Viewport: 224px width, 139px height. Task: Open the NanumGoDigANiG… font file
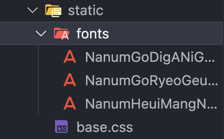pyautogui.click(x=150, y=57)
